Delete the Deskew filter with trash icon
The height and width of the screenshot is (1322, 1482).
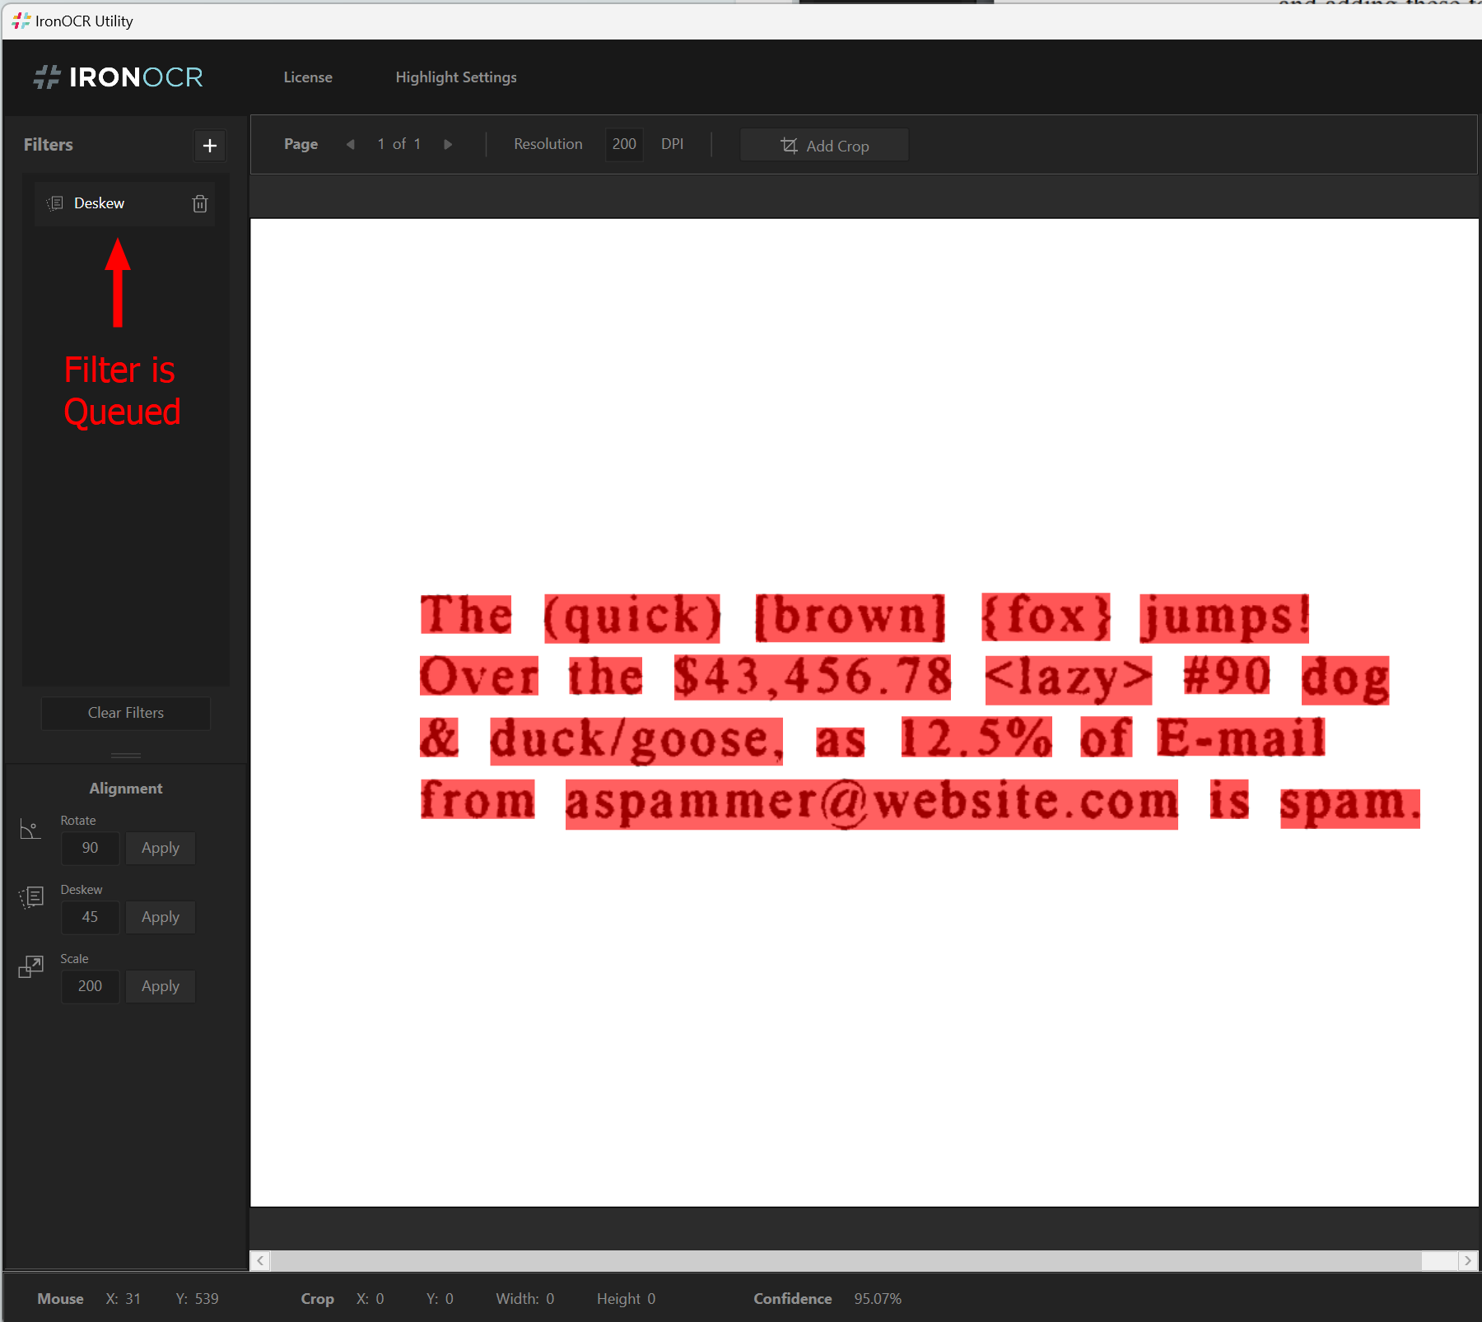pyautogui.click(x=200, y=203)
